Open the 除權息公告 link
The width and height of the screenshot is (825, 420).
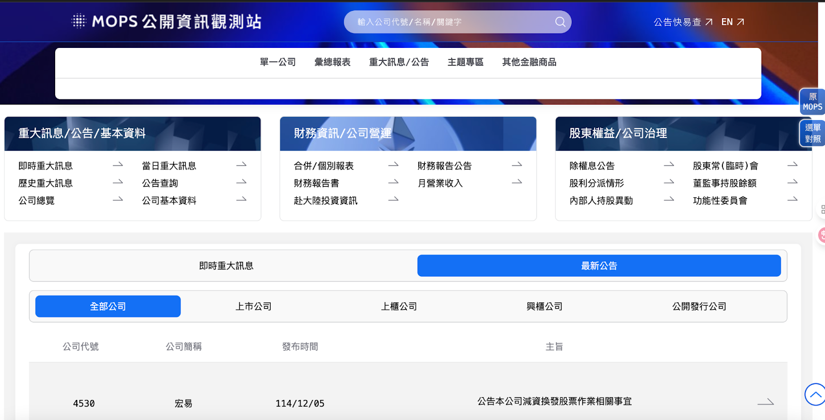(x=592, y=166)
